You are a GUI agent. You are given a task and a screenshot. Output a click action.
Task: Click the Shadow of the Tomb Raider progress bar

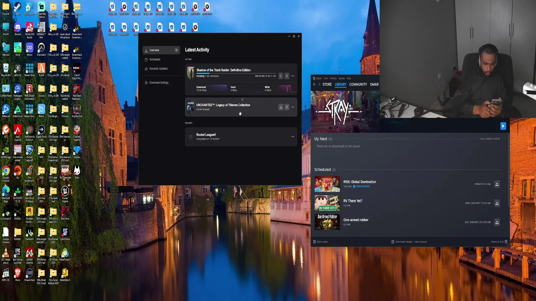(236, 73)
